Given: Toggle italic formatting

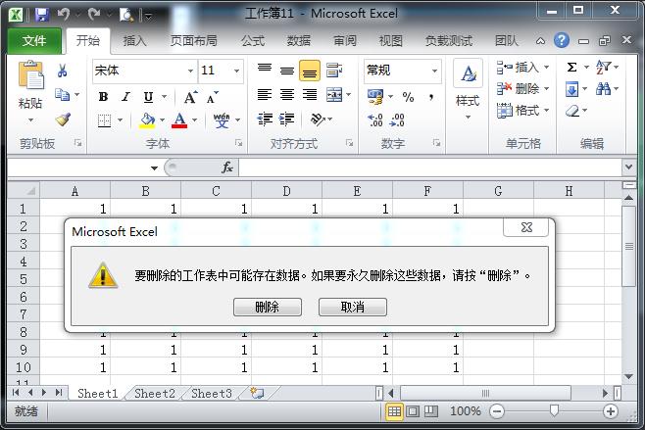Looking at the screenshot, I should [125, 97].
